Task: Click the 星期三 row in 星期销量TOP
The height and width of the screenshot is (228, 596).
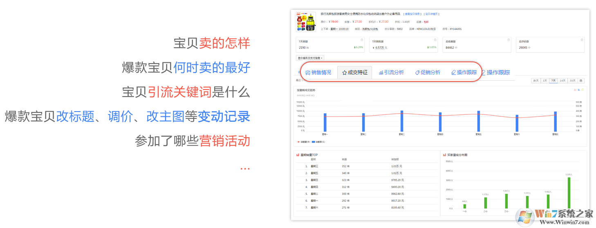Action: 367,166
